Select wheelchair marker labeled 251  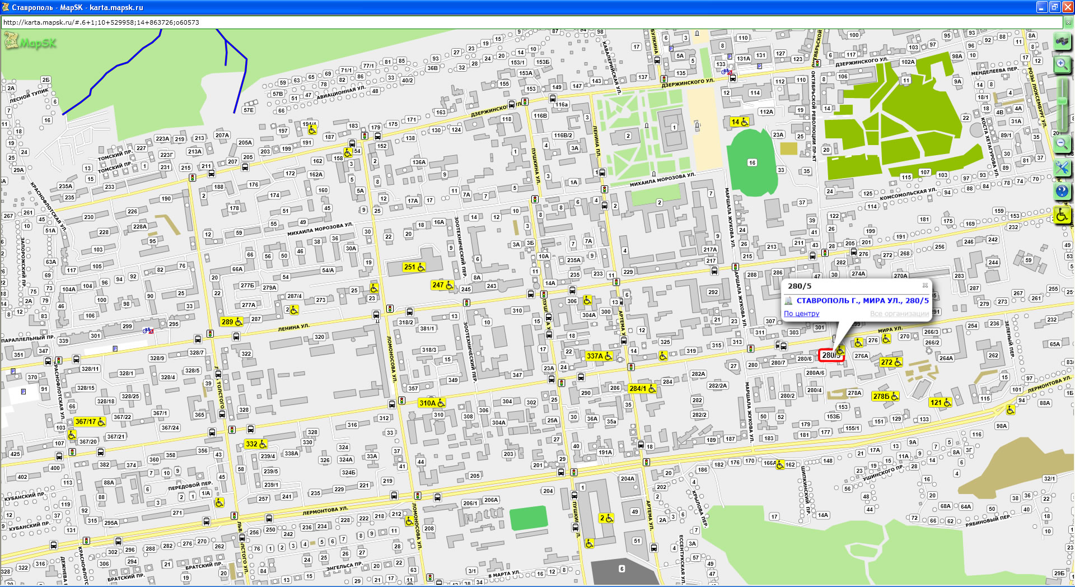pos(414,267)
